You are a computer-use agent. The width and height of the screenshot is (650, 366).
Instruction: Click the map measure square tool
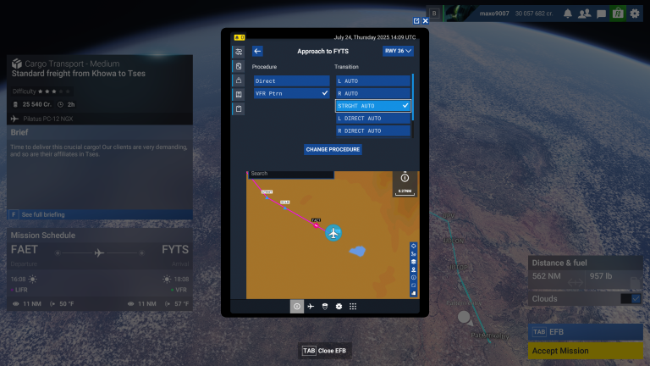413,286
